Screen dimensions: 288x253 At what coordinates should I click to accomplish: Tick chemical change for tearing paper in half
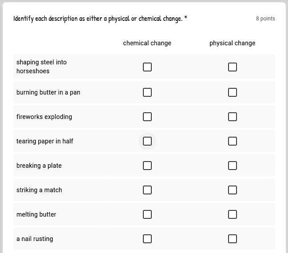pos(147,141)
